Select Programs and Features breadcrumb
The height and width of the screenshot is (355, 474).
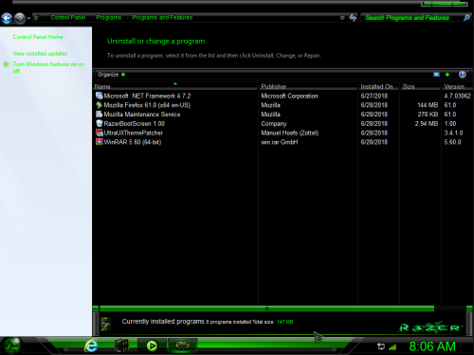point(162,17)
